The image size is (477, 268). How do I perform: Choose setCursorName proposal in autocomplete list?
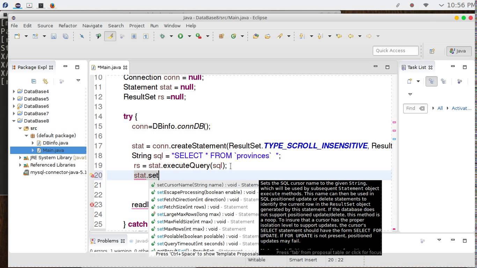point(205,185)
